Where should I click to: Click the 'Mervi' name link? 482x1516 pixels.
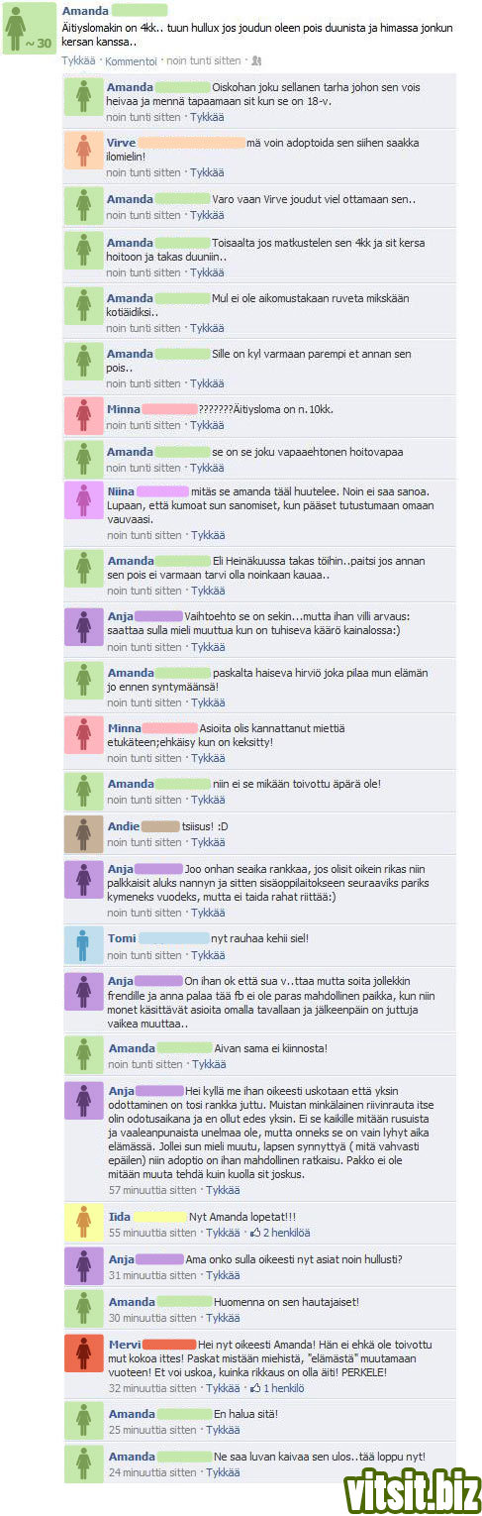pyautogui.click(x=123, y=1344)
